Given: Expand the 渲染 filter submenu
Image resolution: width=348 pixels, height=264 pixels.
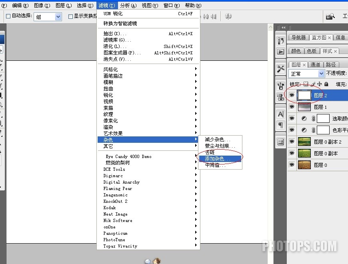Looking at the screenshot, I should pos(148,127).
